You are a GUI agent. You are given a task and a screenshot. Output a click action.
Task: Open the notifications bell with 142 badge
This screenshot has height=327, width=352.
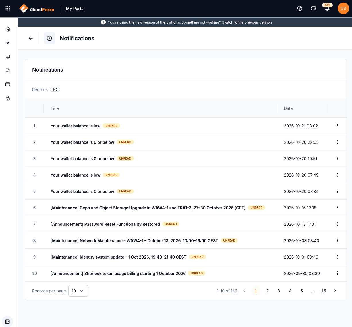point(327,9)
